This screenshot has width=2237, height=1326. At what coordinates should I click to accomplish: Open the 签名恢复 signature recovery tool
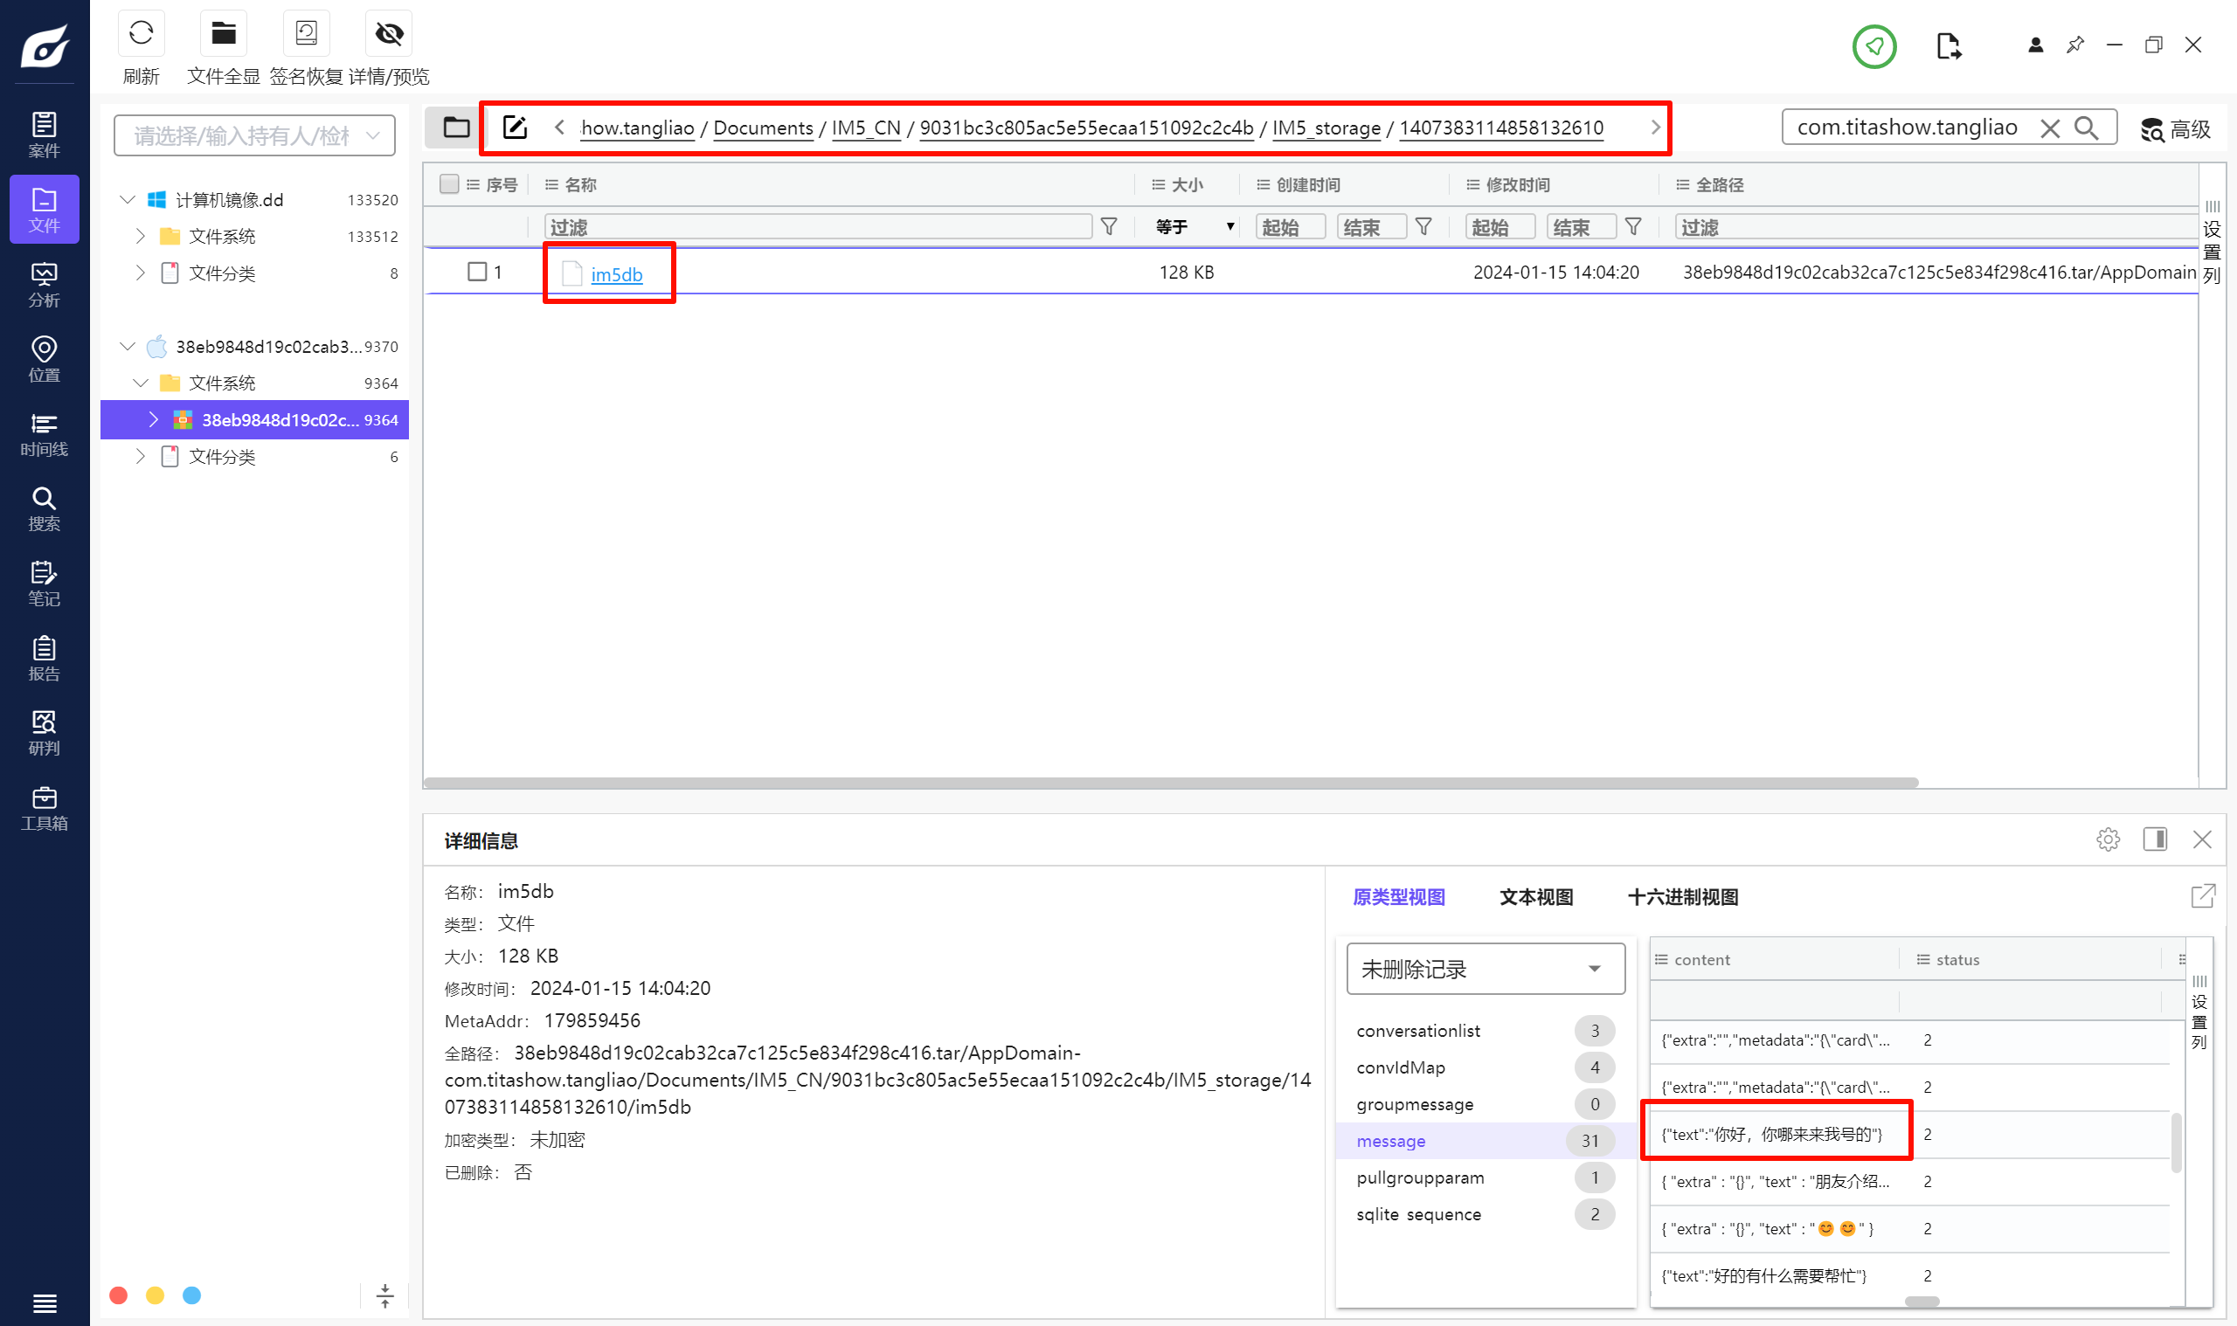point(306,34)
